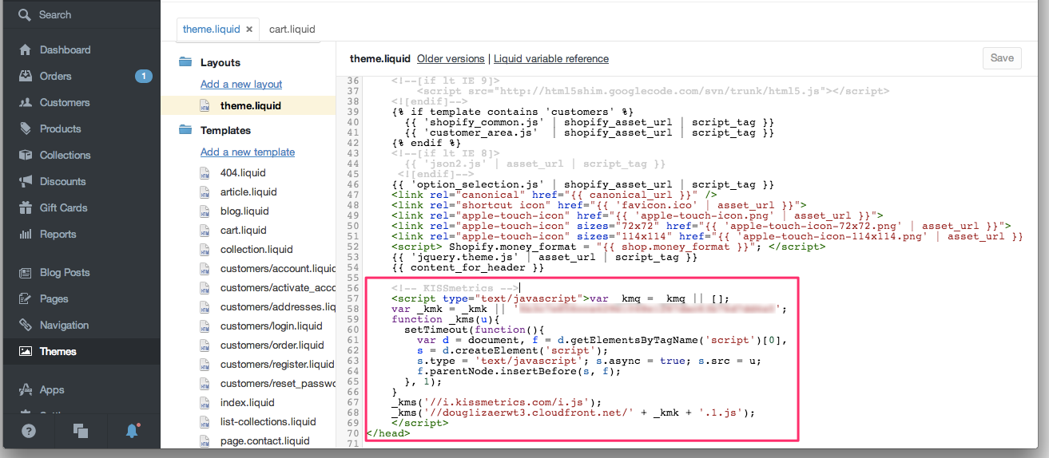This screenshot has height=458, width=1049.
Task: Open customers/register.liquid template
Action: pos(277,364)
